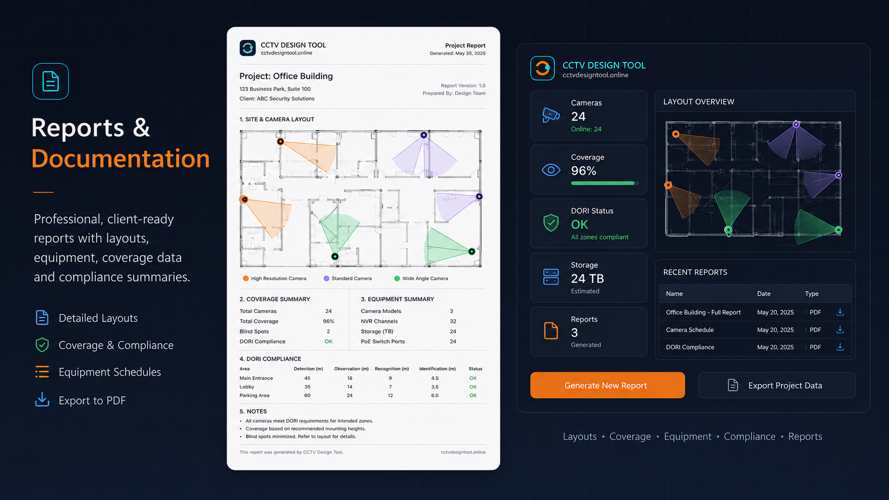
Task: Click the Reports document icon card
Action: pyautogui.click(x=589, y=332)
